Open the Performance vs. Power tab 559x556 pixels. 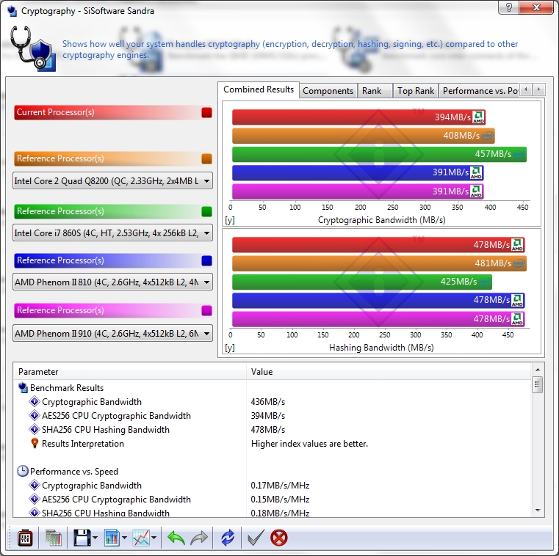(479, 91)
